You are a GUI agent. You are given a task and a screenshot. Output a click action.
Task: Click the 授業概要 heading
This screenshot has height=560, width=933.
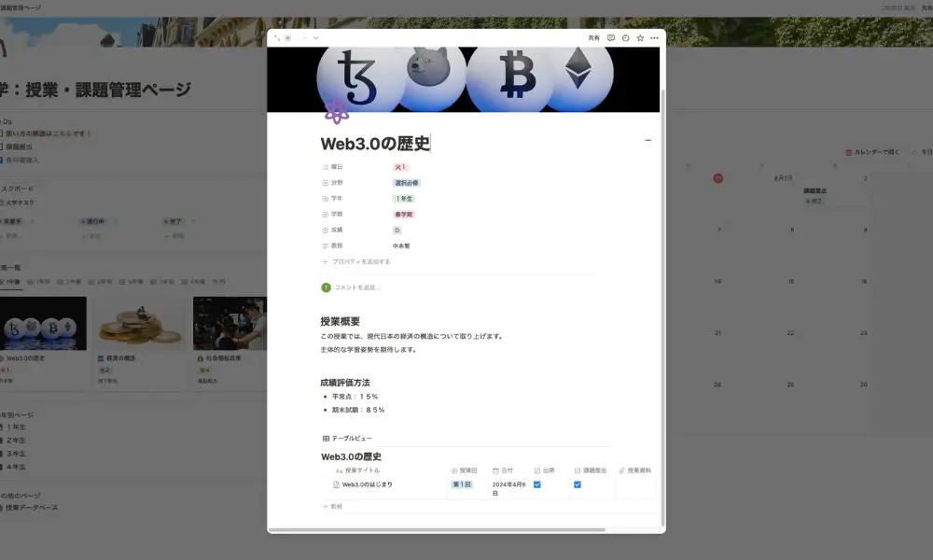click(x=340, y=321)
